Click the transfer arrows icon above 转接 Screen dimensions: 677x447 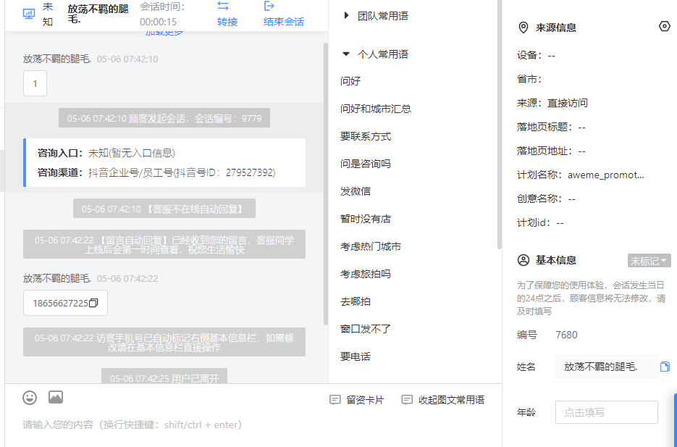pos(223,6)
